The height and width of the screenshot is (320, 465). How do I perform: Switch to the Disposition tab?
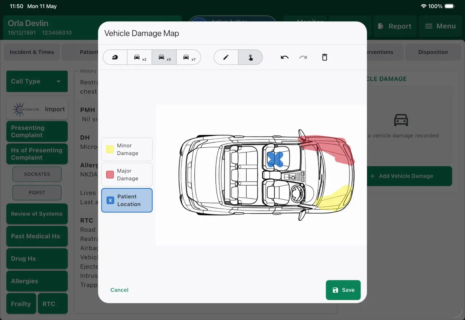pyautogui.click(x=433, y=52)
